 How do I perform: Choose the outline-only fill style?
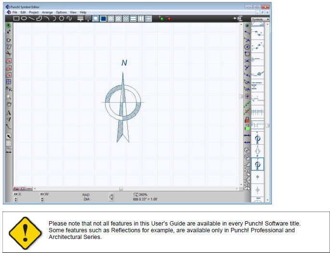(x=96, y=18)
